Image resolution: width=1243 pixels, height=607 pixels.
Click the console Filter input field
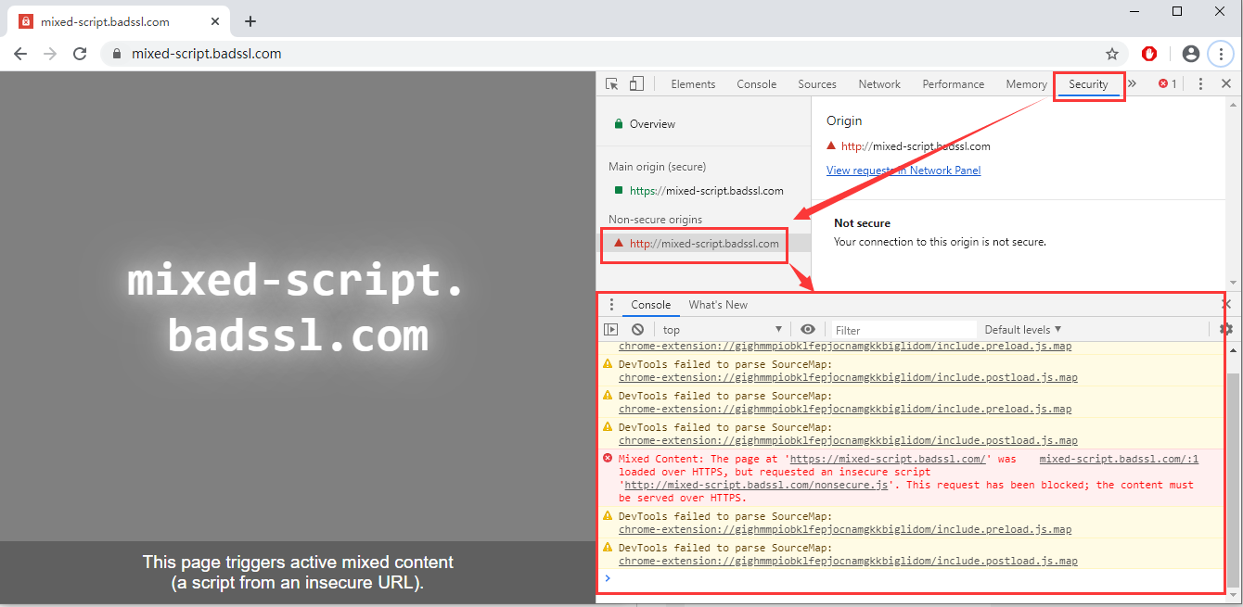click(902, 329)
